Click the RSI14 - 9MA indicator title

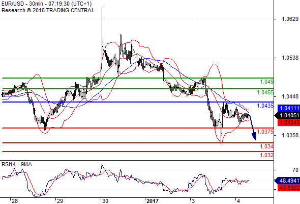coord(17,164)
